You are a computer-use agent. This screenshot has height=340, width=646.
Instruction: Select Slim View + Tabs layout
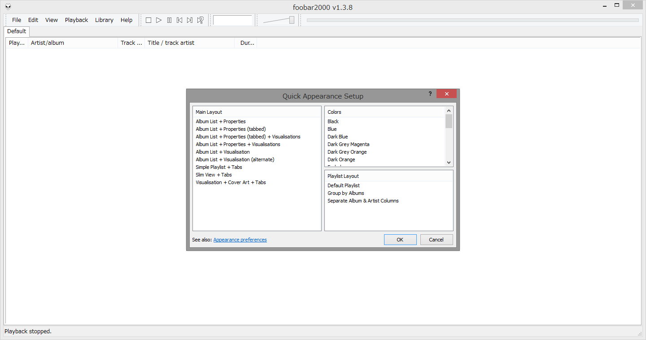pyautogui.click(x=214, y=175)
